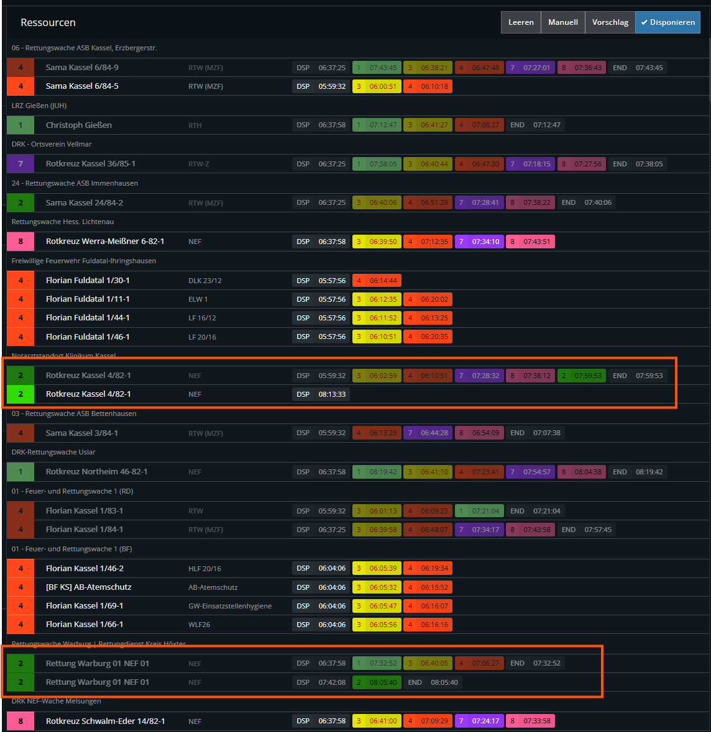The width and height of the screenshot is (711, 732).
Task: Click orange status 4 badge of Florian Fuldatal 1/30-1
Action: (x=21, y=281)
